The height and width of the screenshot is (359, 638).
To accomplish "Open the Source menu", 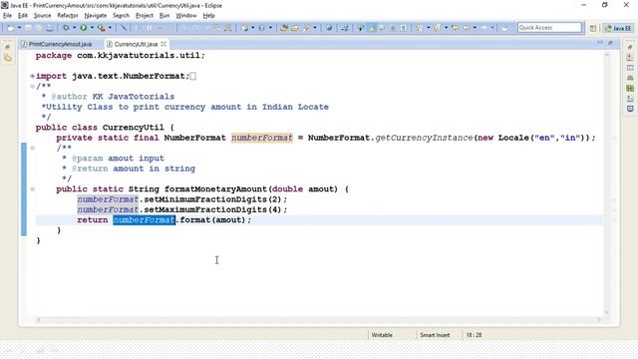I will 42,16.
